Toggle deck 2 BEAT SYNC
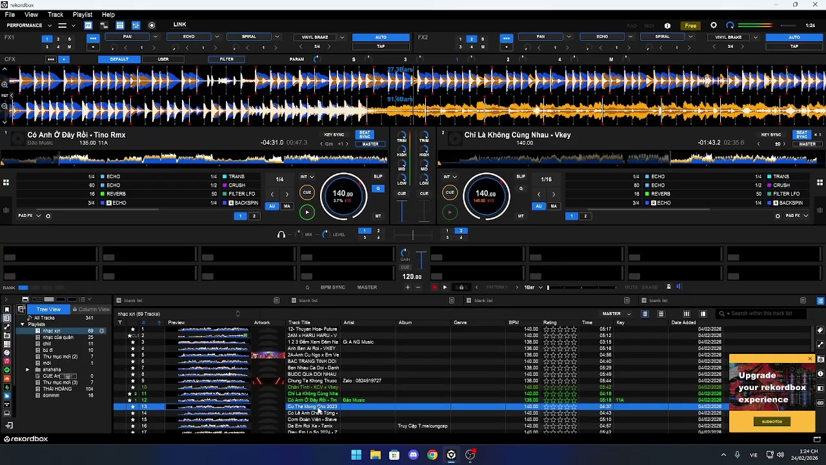Screen dimensions: 826x465 coord(802,135)
